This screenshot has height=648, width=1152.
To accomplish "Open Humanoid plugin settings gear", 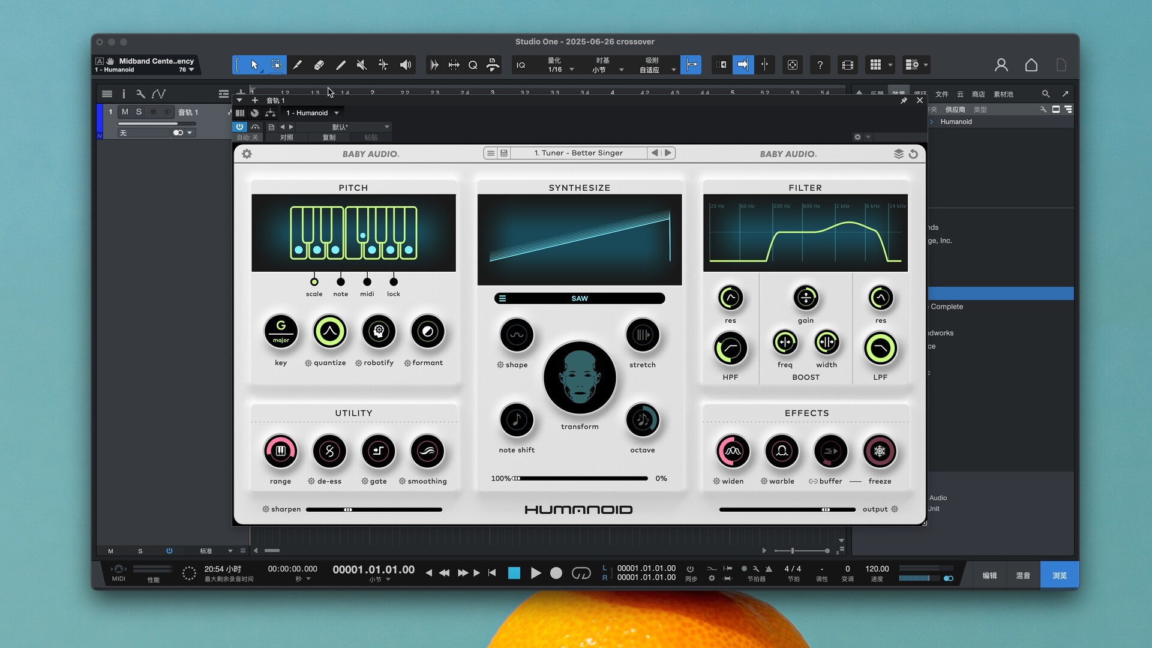I will tap(247, 154).
